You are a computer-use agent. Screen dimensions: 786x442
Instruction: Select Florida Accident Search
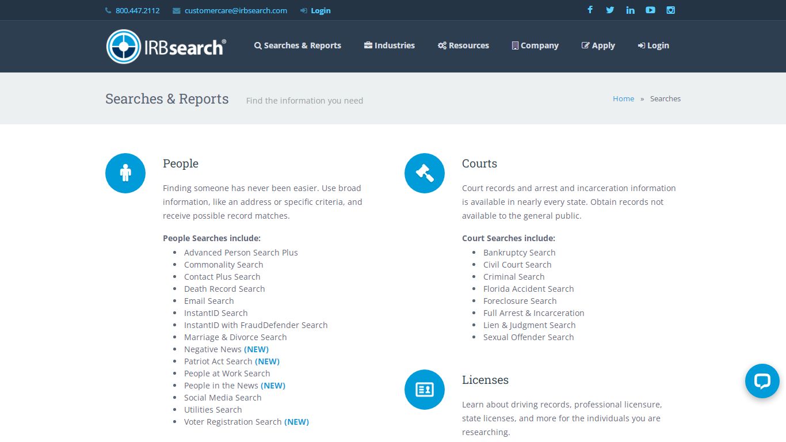[529, 289]
